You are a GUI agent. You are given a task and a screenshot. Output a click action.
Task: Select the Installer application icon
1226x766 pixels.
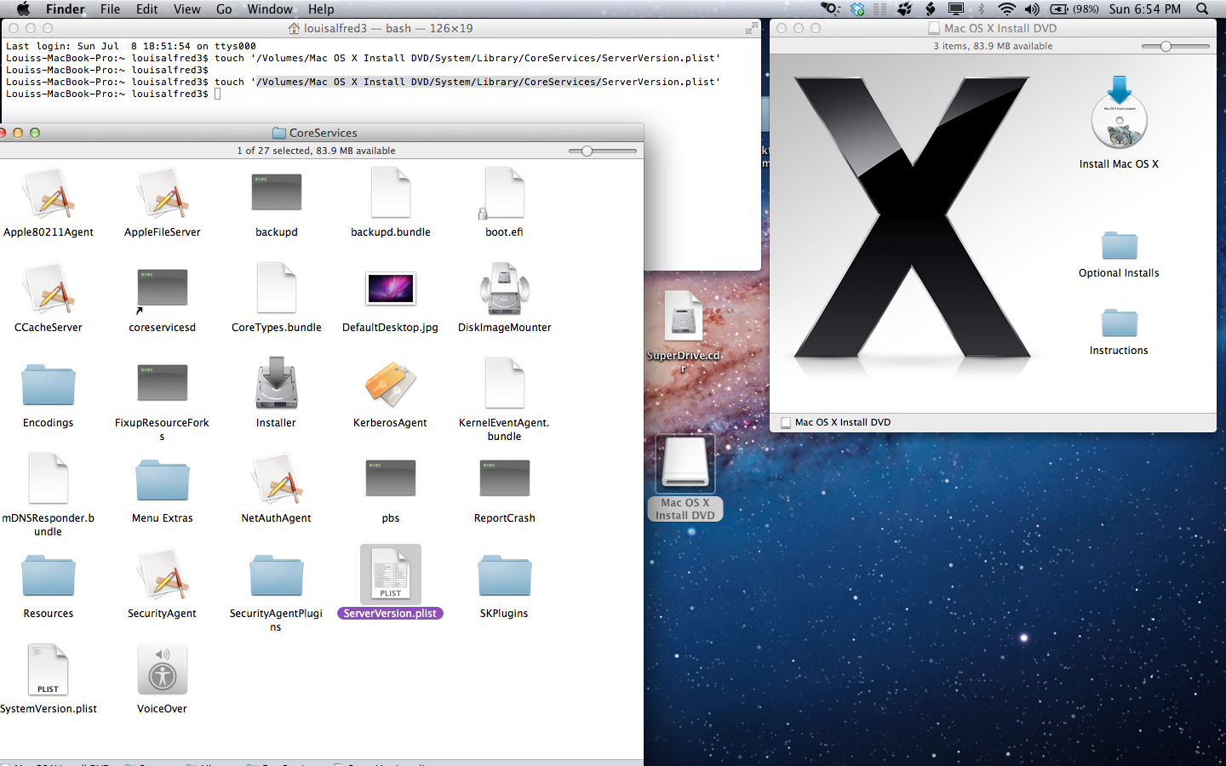point(277,383)
